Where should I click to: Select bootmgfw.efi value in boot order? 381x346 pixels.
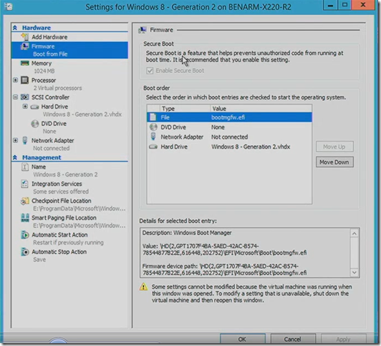click(228, 117)
